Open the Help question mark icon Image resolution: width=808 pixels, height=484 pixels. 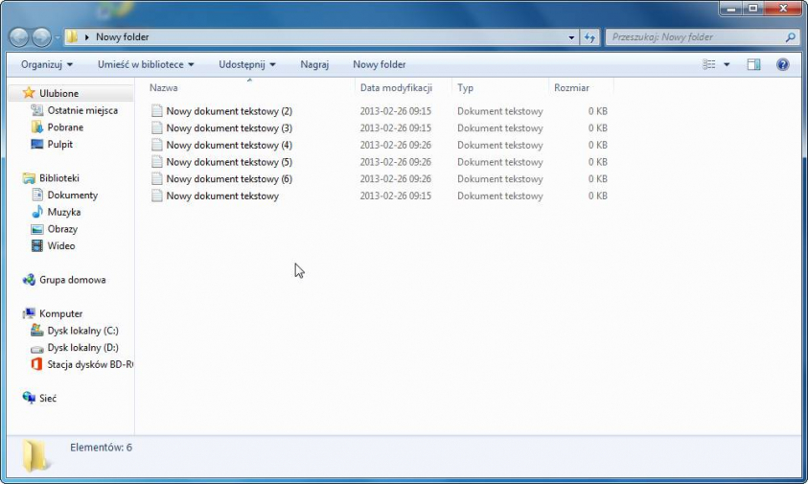782,64
